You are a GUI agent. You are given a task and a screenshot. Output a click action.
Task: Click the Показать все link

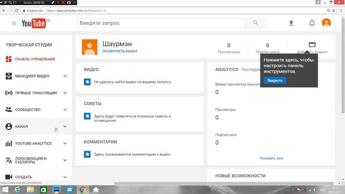pos(271,158)
